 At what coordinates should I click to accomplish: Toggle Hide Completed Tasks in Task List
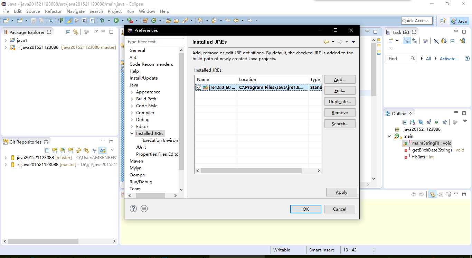coord(436,41)
